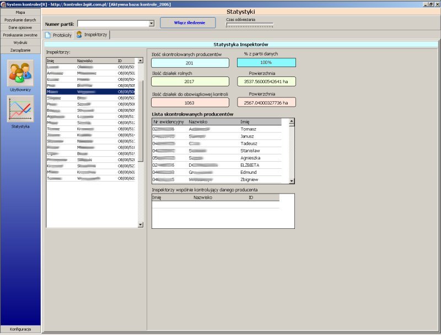The width and height of the screenshot is (441, 335).
Task: Click the 2567.04000327736 ha area value
Action: (266, 103)
